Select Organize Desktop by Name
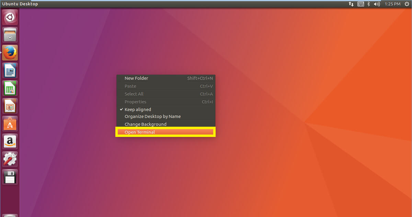Viewport: 412px width, 217px height. (x=166, y=116)
